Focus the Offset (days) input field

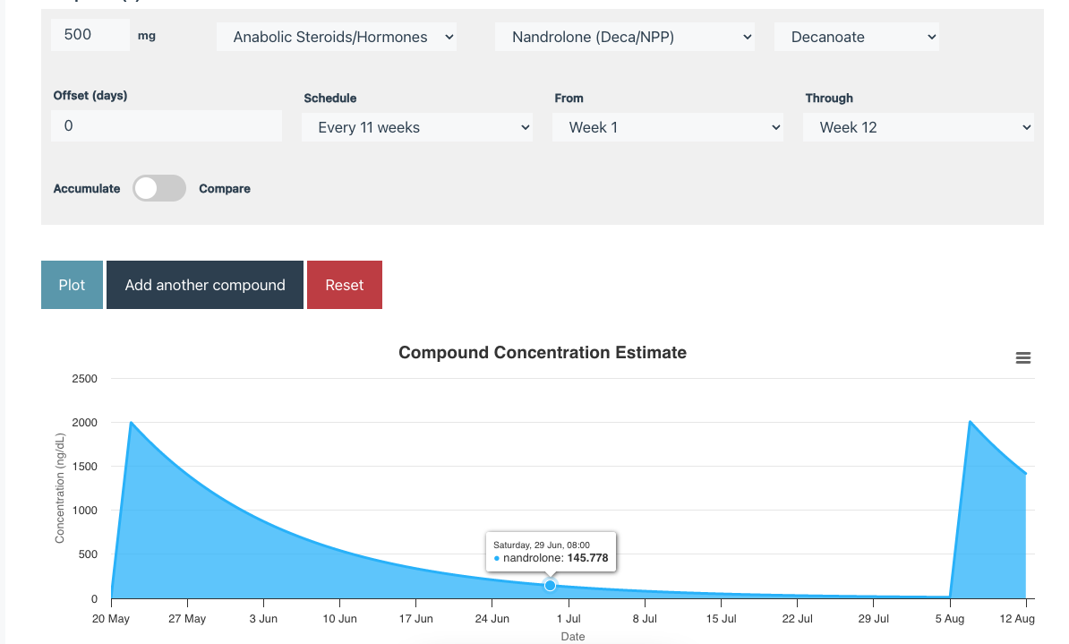167,126
